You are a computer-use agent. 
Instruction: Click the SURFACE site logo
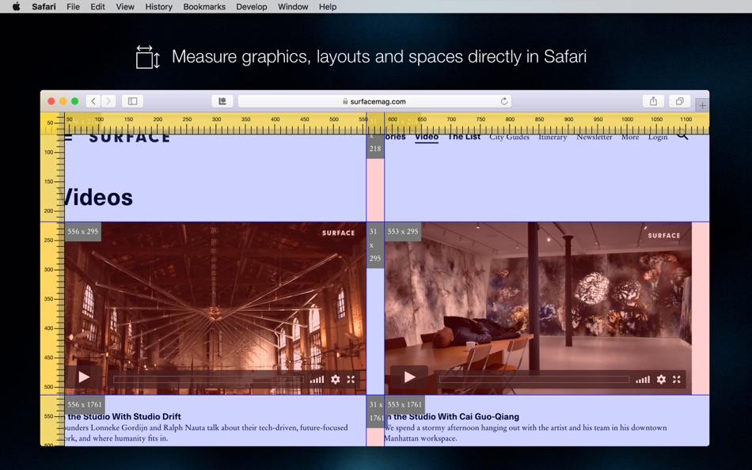coord(130,138)
